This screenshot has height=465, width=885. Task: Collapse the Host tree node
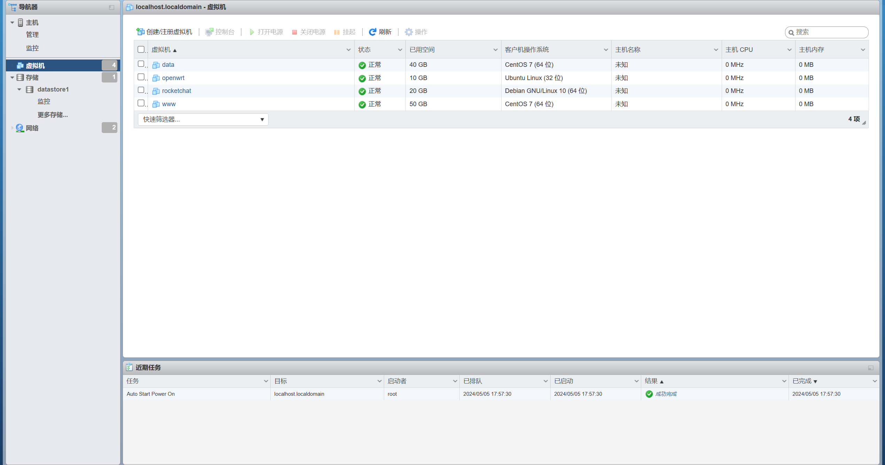point(12,23)
